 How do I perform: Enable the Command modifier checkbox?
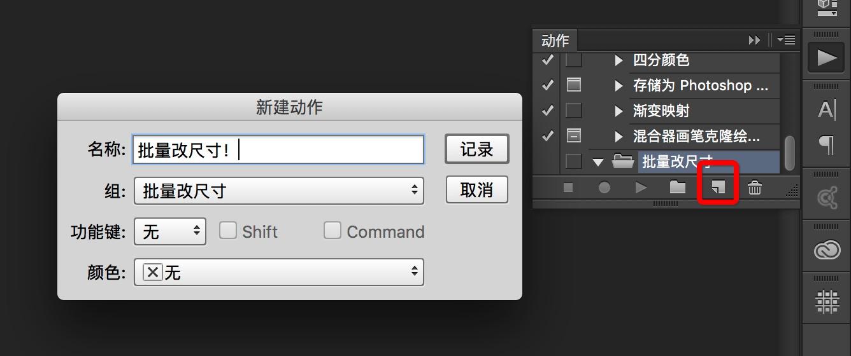(333, 230)
